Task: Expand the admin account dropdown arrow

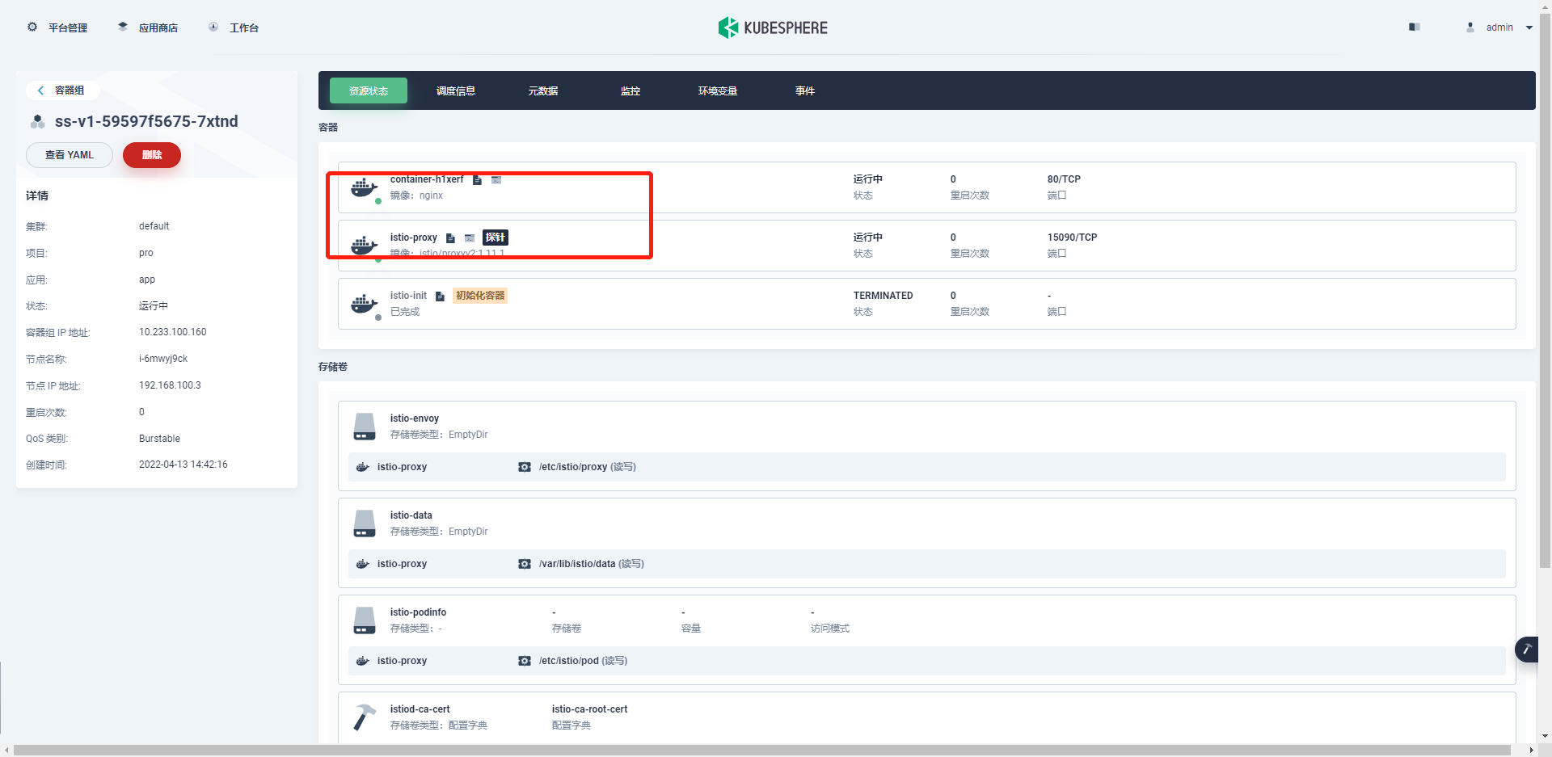Action: coord(1529,27)
